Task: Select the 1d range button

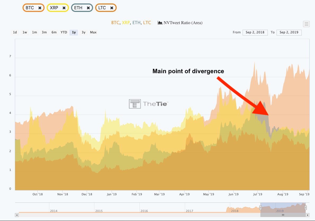Action: click(15, 32)
